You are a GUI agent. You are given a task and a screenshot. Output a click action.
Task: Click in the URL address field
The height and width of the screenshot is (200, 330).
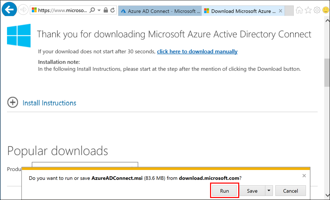62,10
